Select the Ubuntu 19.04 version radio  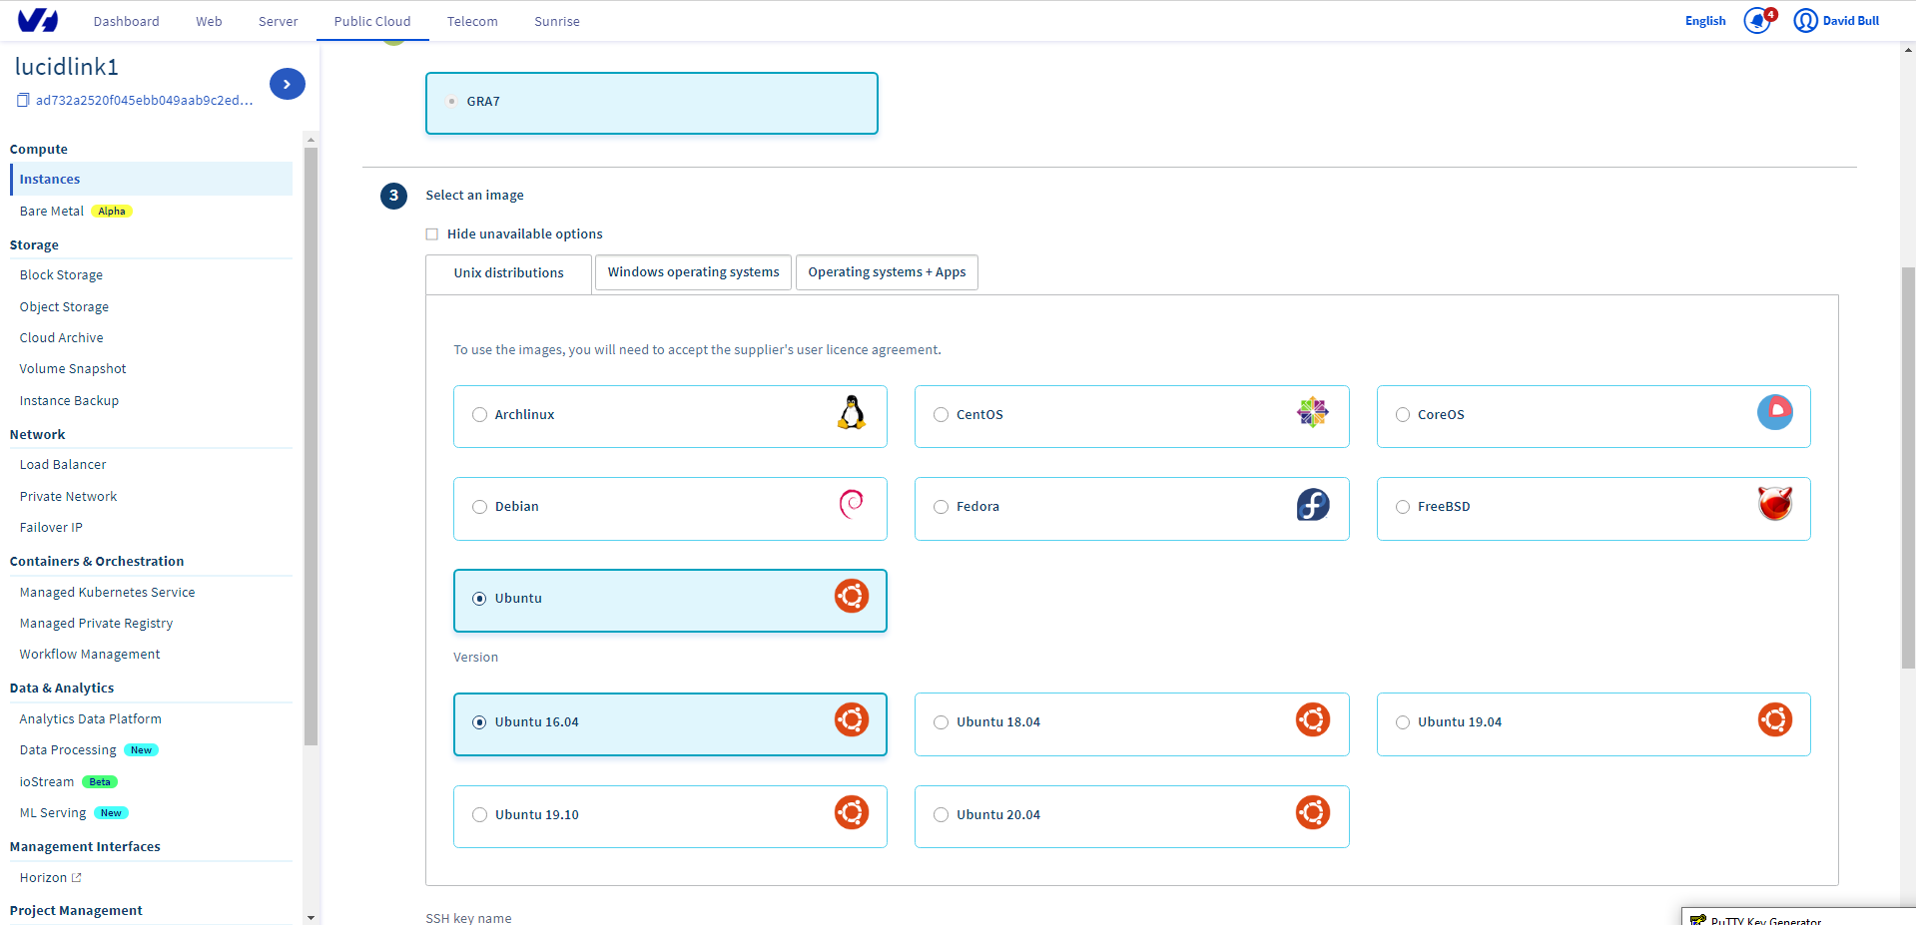tap(1403, 722)
